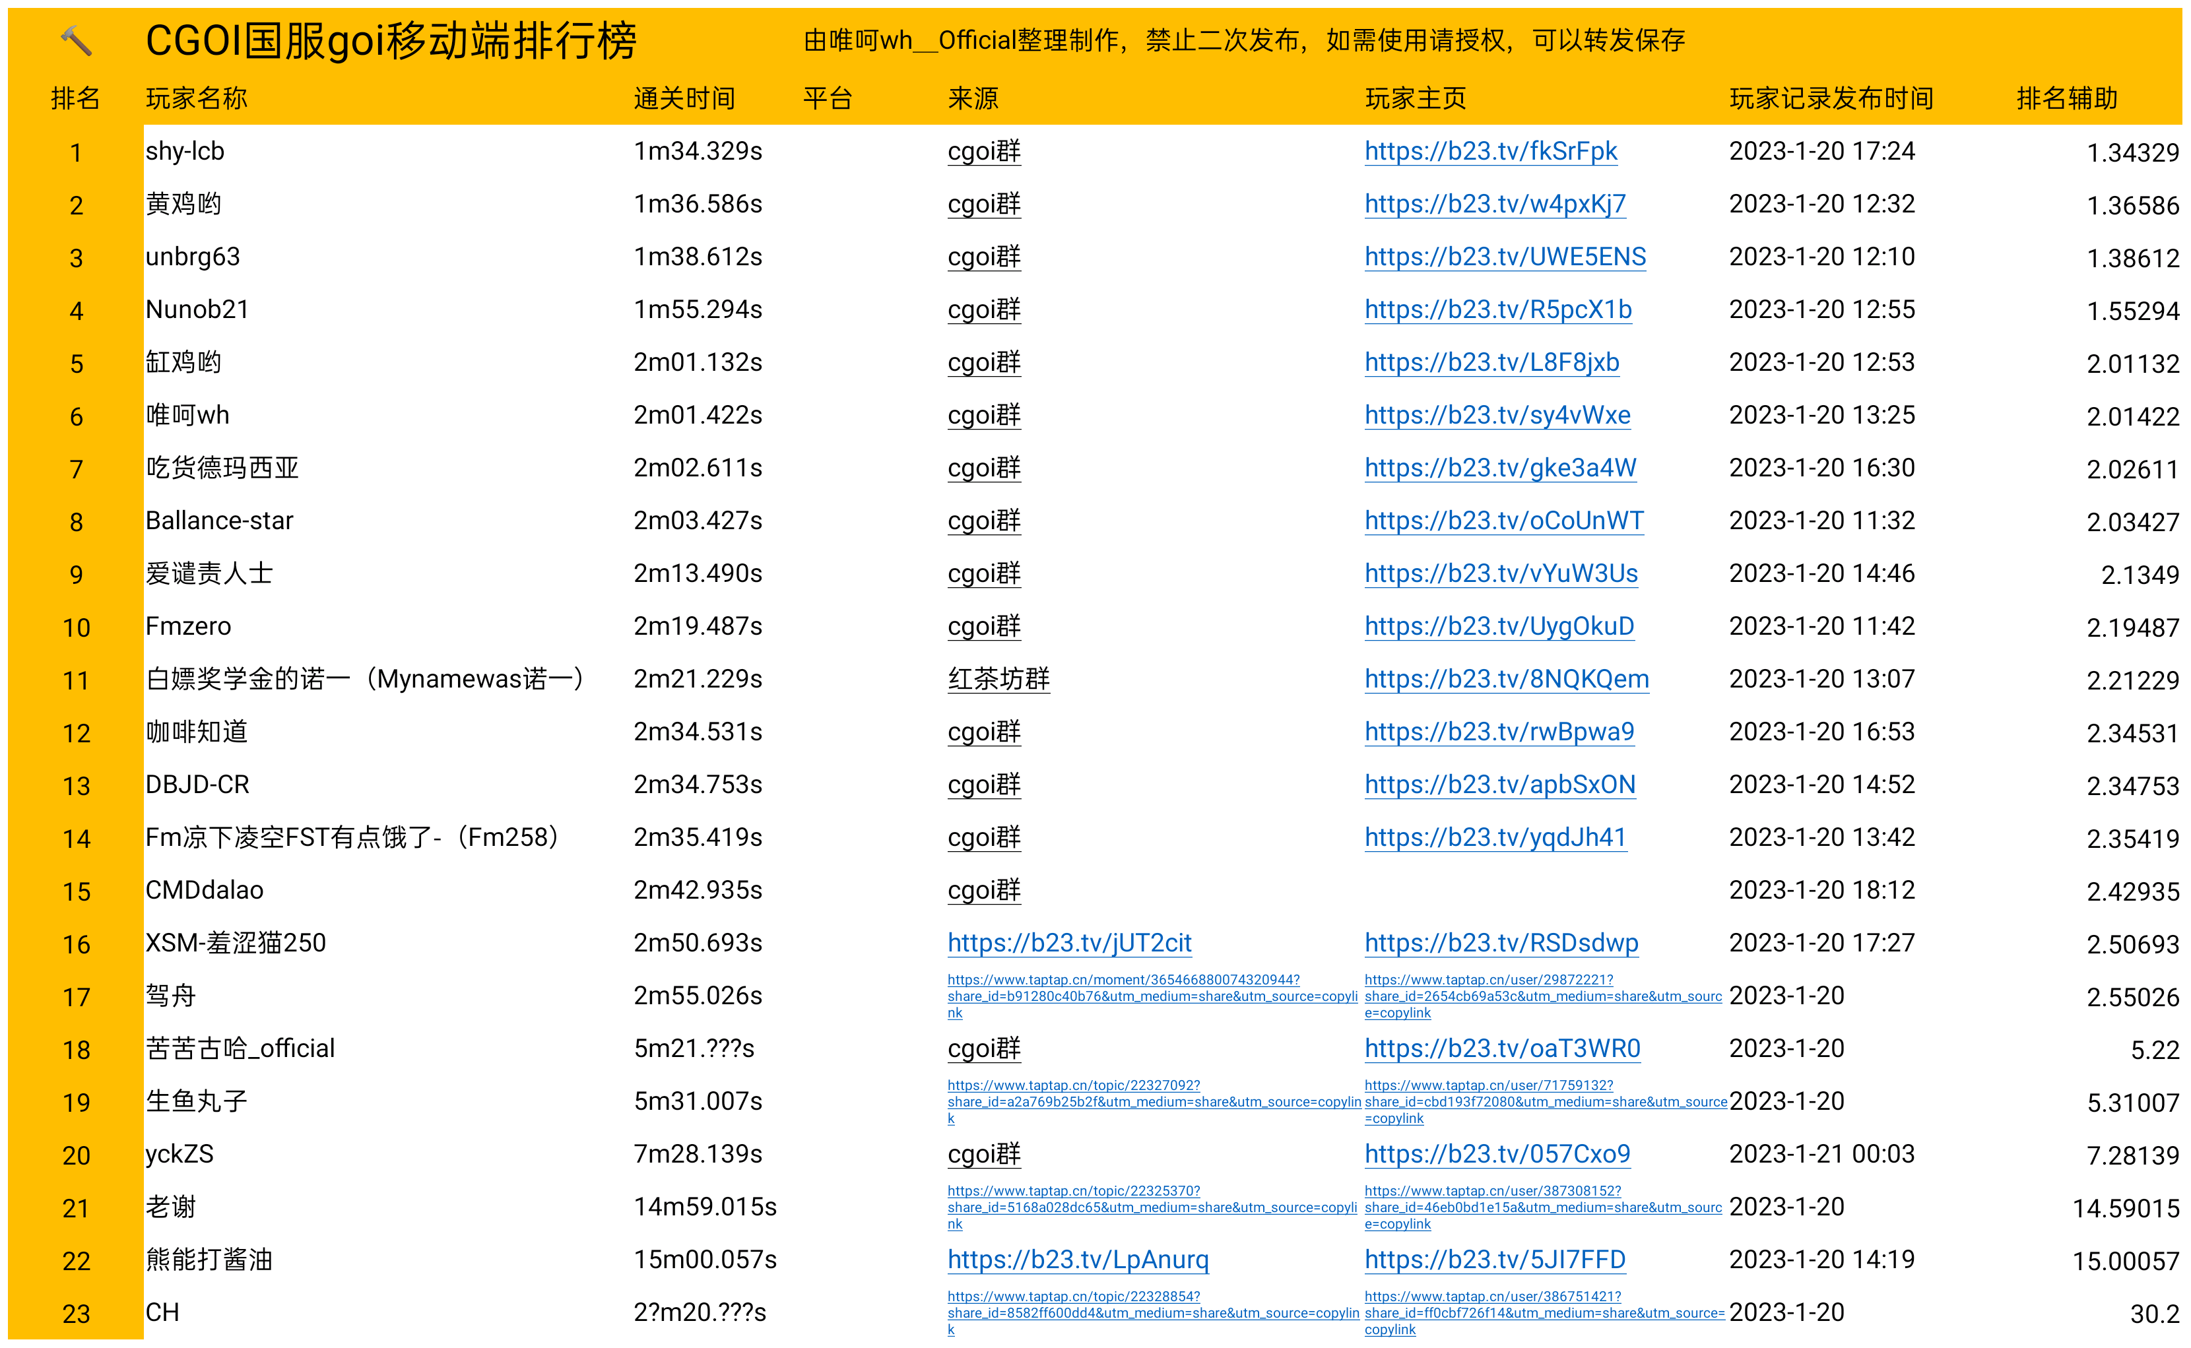
Task: Open taptap moment source link for 驾舟
Action: pos(1152,996)
